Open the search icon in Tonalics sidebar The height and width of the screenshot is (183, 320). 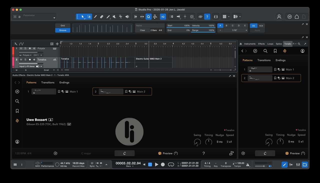pos(265,51)
